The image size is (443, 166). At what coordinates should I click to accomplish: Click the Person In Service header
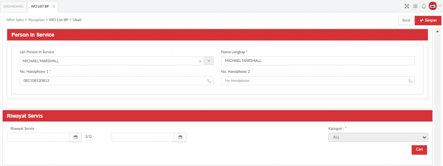[x=218, y=35]
